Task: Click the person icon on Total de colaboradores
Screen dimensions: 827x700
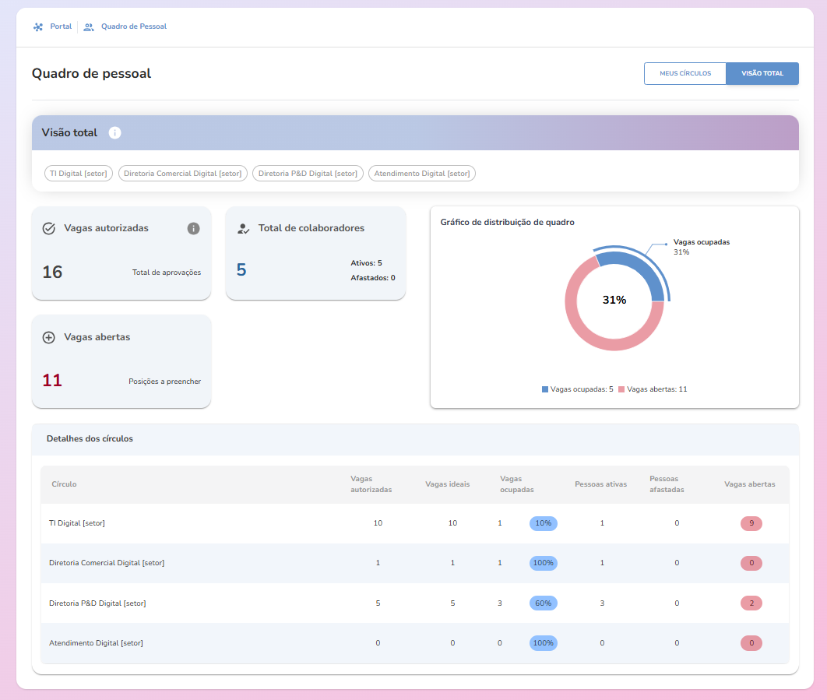Action: click(243, 228)
